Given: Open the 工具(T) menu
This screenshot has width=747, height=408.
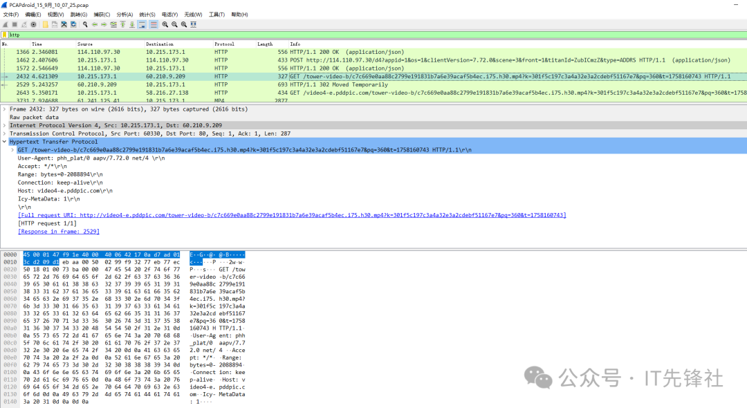Looking at the screenshot, I should [x=216, y=15].
